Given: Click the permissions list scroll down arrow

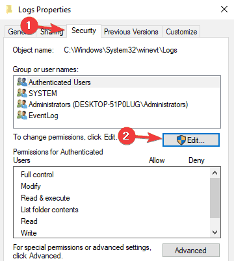Looking at the screenshot, I should coord(214,232).
